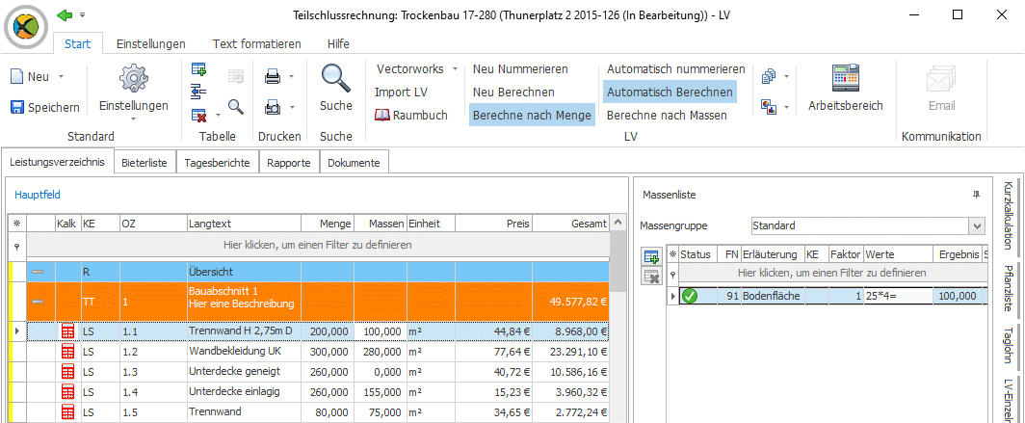Collapse the Bauabschnitt 1 row

click(x=39, y=302)
